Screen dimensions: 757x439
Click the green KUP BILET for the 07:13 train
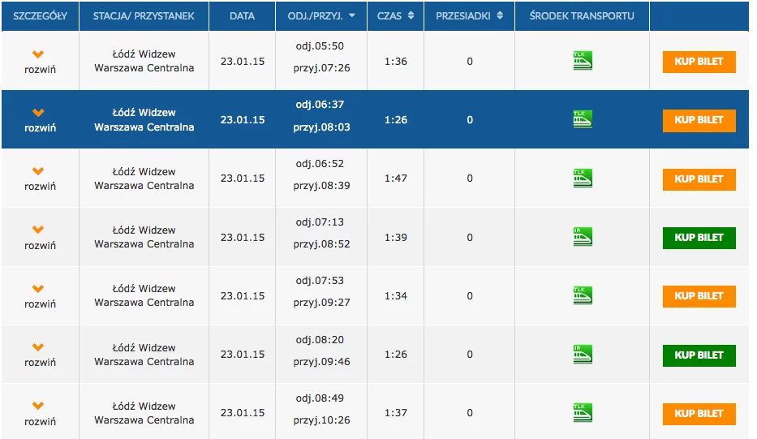(699, 238)
